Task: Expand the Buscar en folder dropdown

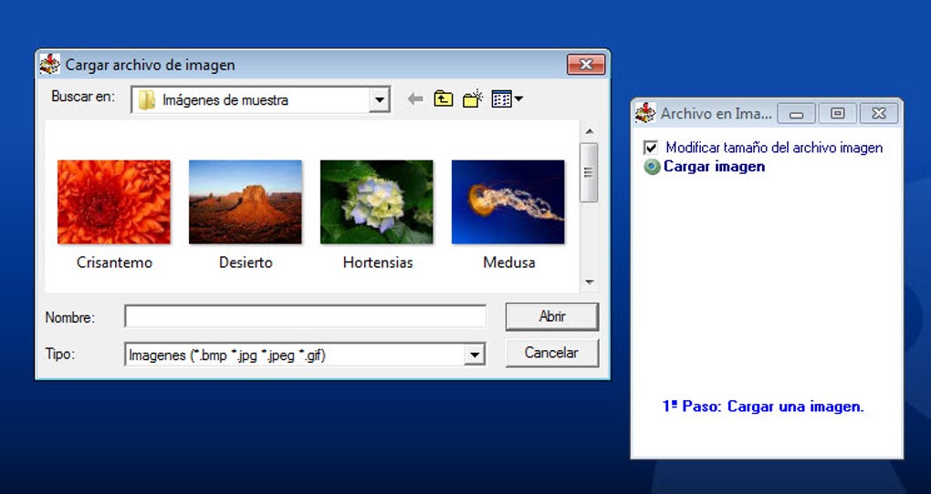Action: point(379,100)
